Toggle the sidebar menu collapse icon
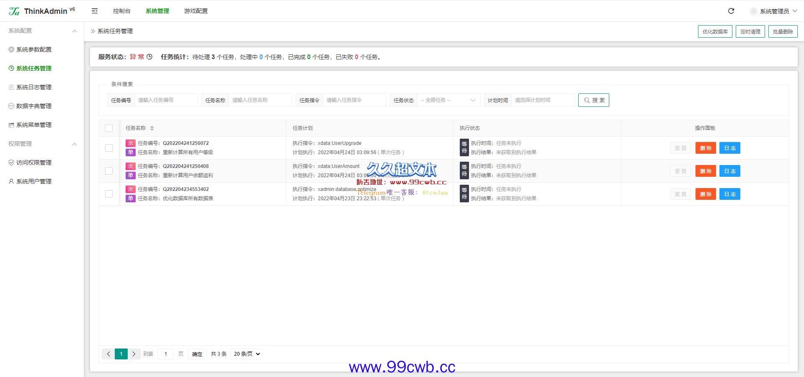Viewport: 804px width, 377px height. coord(95,11)
